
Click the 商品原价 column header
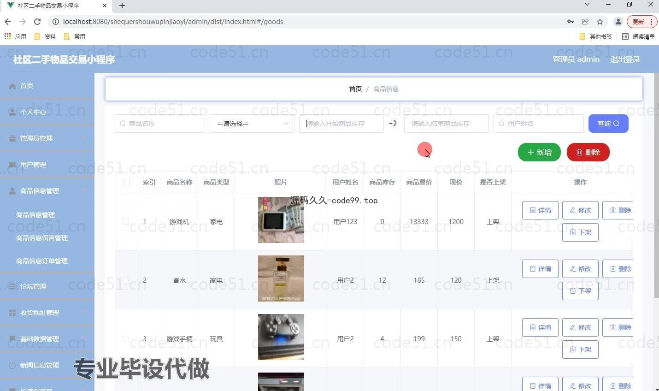tap(419, 182)
